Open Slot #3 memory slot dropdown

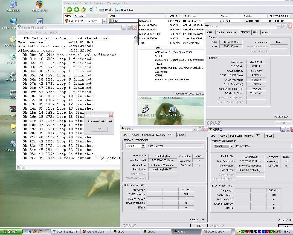[x=143, y=146]
